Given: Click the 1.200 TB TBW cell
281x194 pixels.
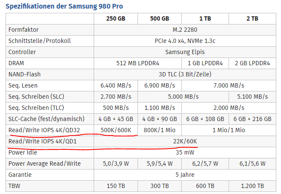Looking at the screenshot, I should click(252, 186).
